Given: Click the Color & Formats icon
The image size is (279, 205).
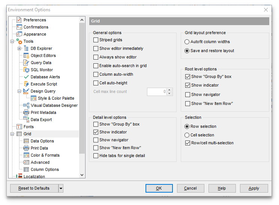Looking at the screenshot, I should point(26,155).
